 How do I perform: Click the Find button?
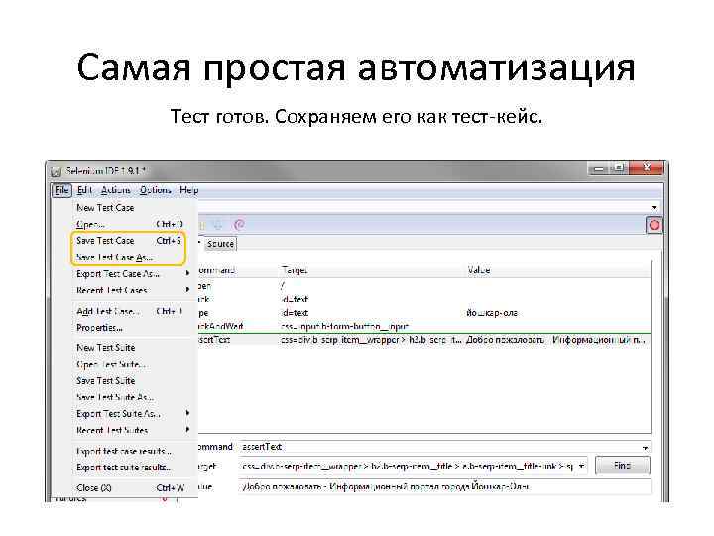[623, 466]
